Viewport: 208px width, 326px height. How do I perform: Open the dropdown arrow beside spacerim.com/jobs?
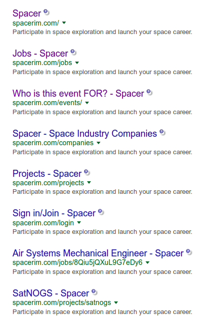coord(77,63)
